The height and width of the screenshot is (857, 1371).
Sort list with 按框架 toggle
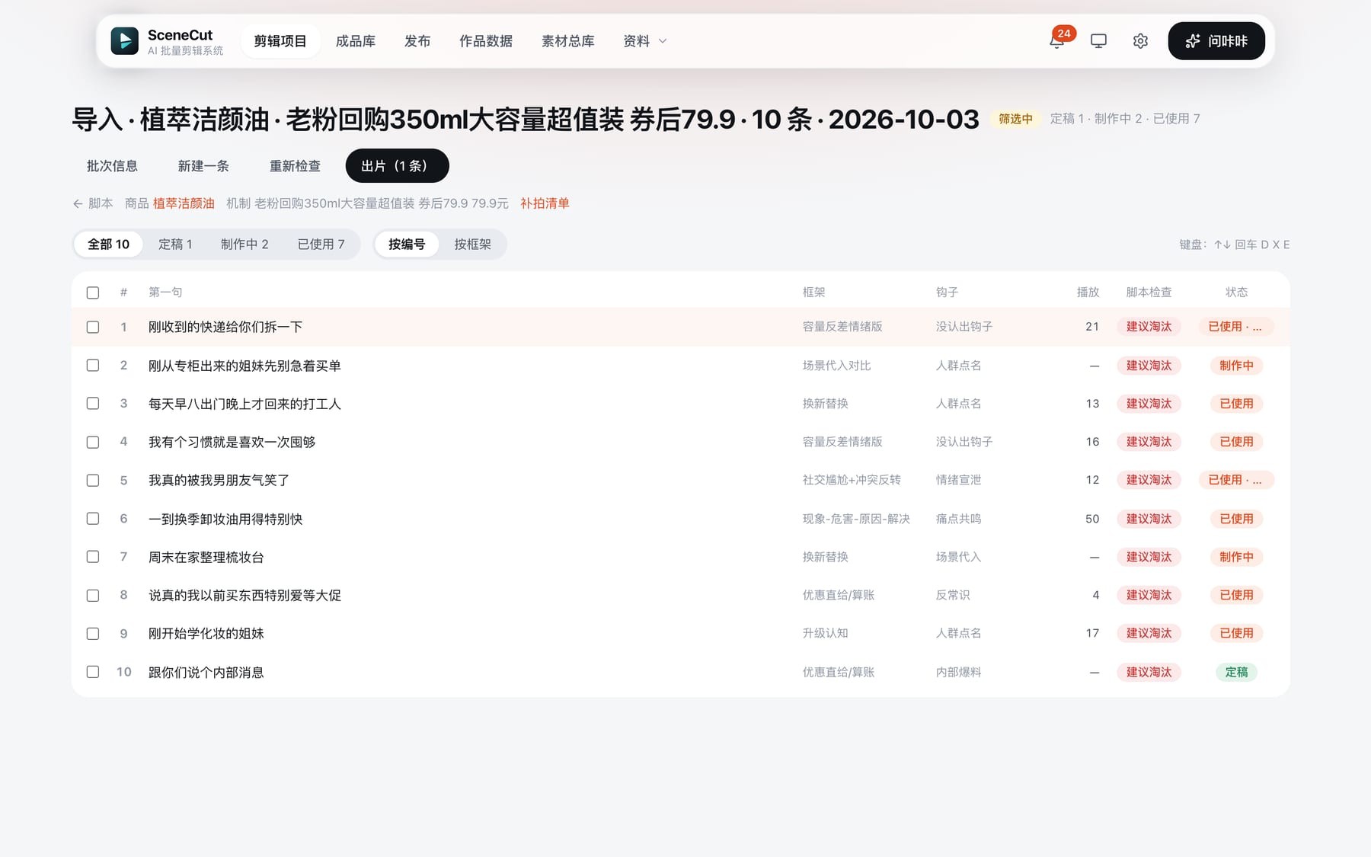click(x=472, y=245)
